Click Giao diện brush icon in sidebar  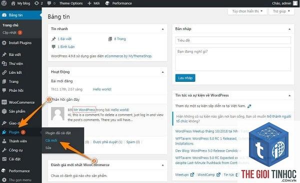click(x=4, y=123)
